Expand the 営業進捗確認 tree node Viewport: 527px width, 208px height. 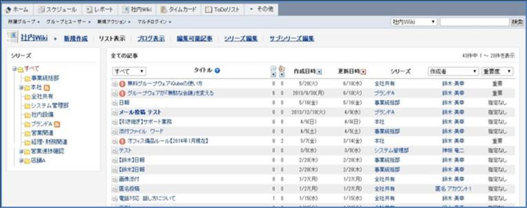coord(21,152)
